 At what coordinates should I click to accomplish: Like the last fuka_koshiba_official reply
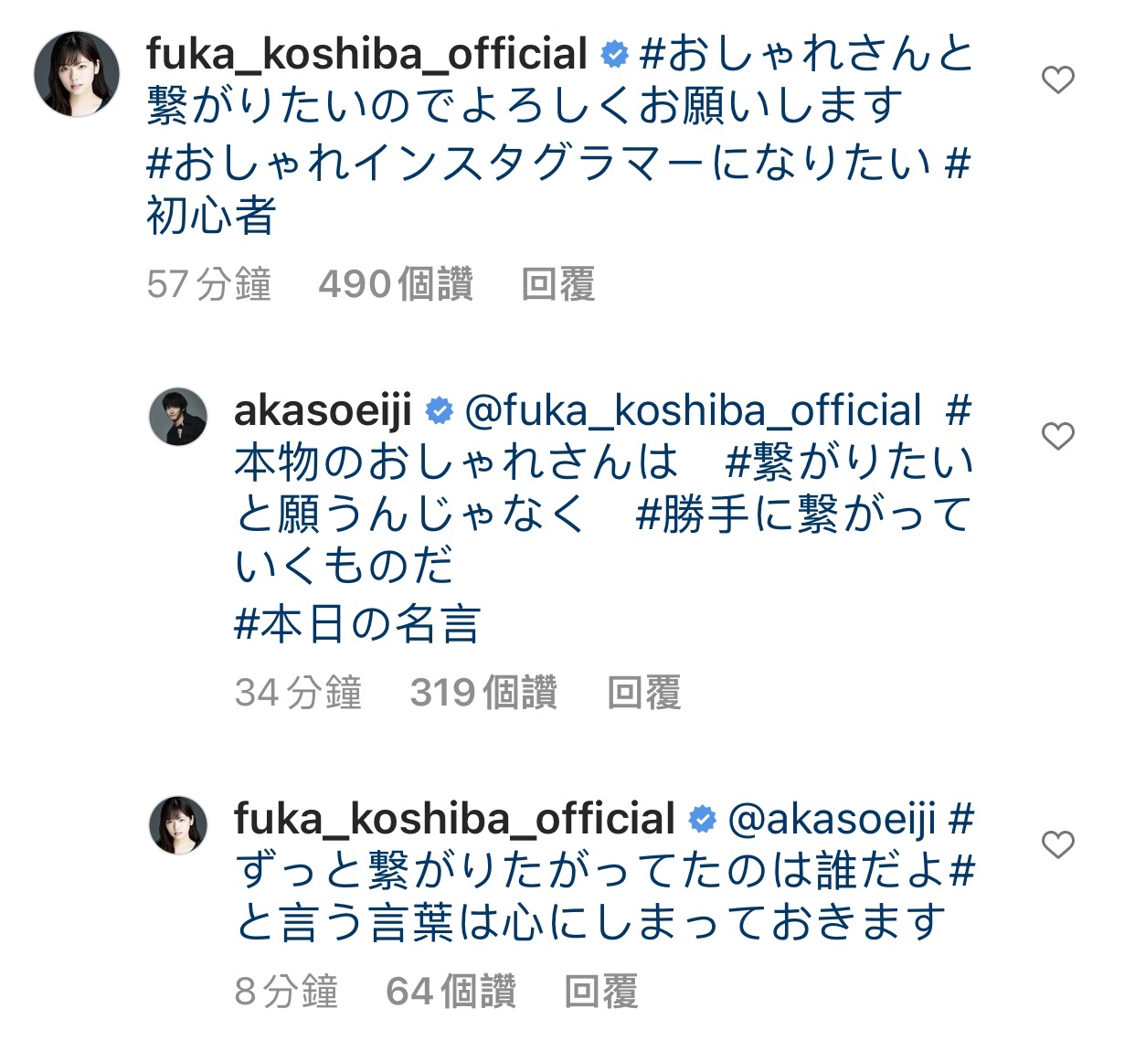click(x=1058, y=844)
